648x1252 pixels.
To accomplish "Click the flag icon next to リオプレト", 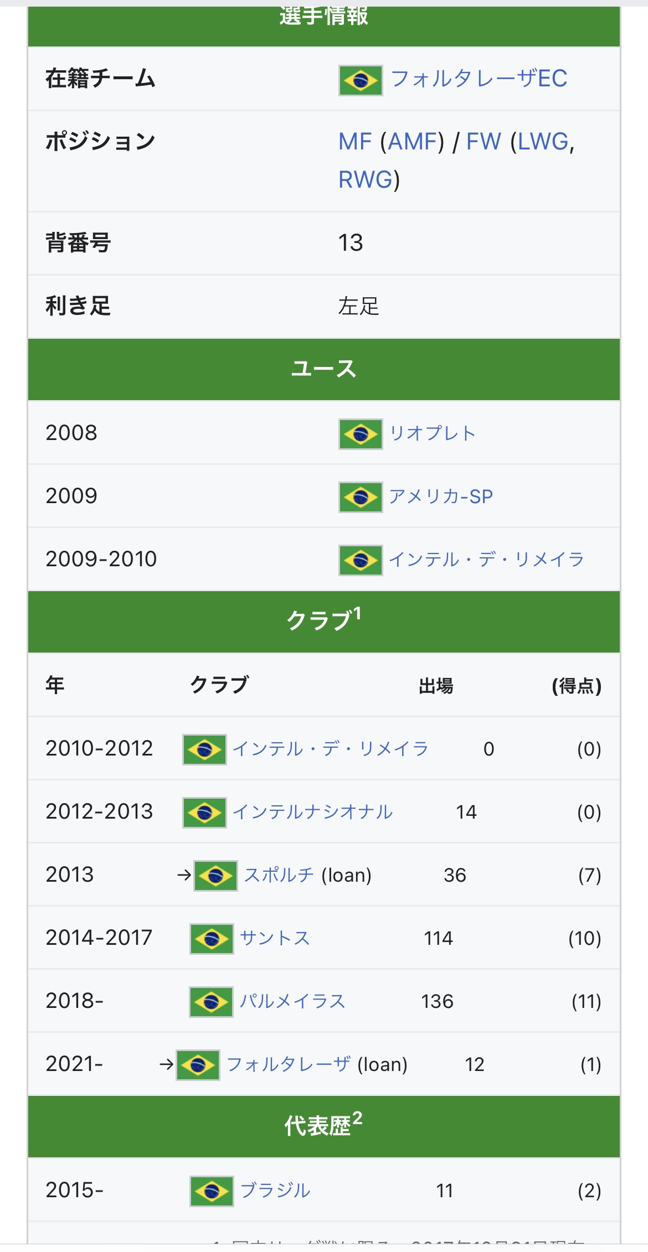I will 361,434.
